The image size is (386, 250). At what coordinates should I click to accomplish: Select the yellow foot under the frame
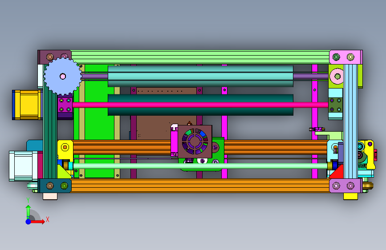[x=350, y=196]
